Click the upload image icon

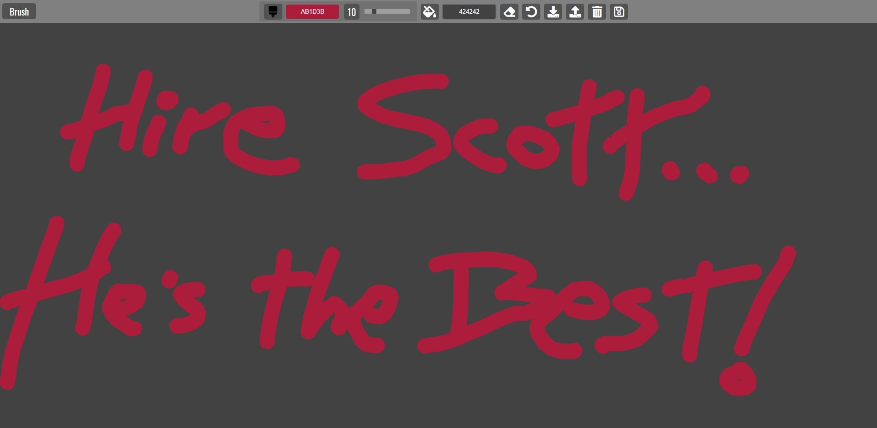point(575,11)
